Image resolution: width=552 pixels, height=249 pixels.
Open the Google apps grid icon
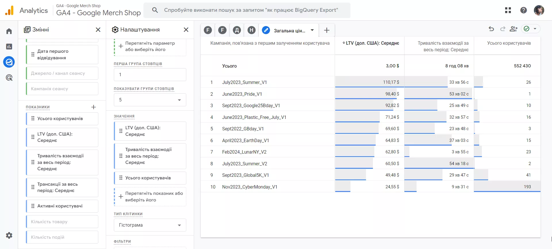(508, 10)
